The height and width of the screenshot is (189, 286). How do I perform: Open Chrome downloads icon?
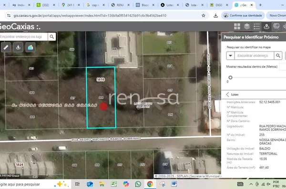click(215, 16)
